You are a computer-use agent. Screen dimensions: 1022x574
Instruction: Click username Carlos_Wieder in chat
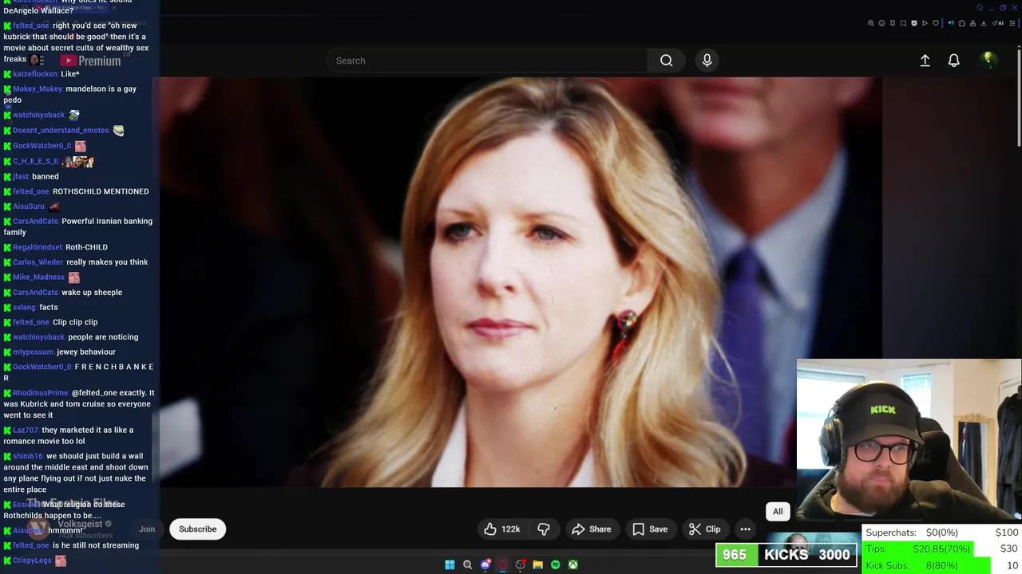[x=38, y=262]
